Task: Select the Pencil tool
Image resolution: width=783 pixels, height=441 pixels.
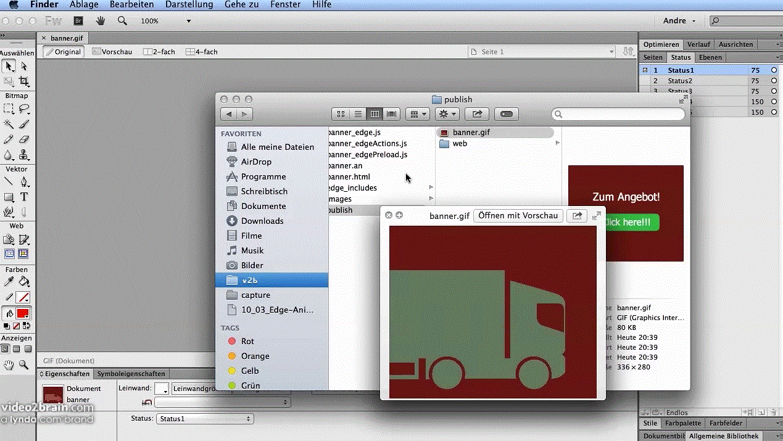Action: (9, 139)
